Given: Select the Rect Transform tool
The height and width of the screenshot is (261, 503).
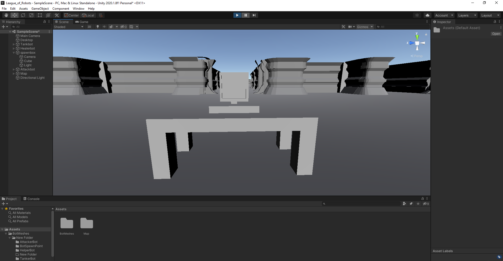Looking at the screenshot, I should tap(40, 15).
